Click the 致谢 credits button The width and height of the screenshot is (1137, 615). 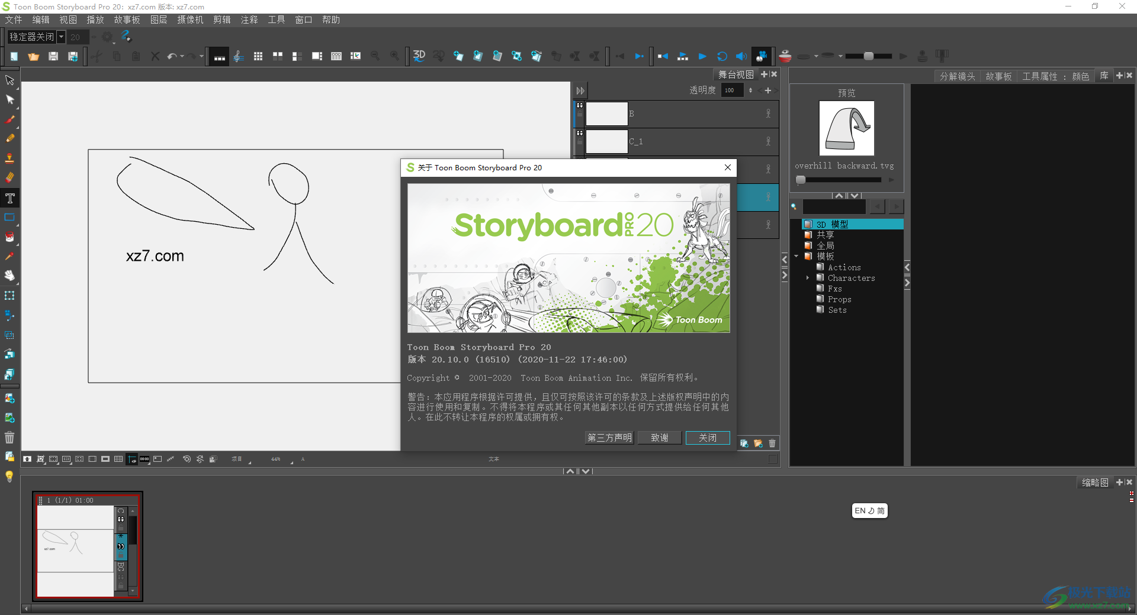tap(660, 438)
